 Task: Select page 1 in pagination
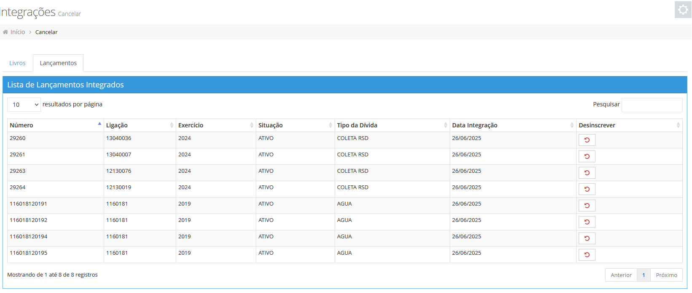pos(644,275)
